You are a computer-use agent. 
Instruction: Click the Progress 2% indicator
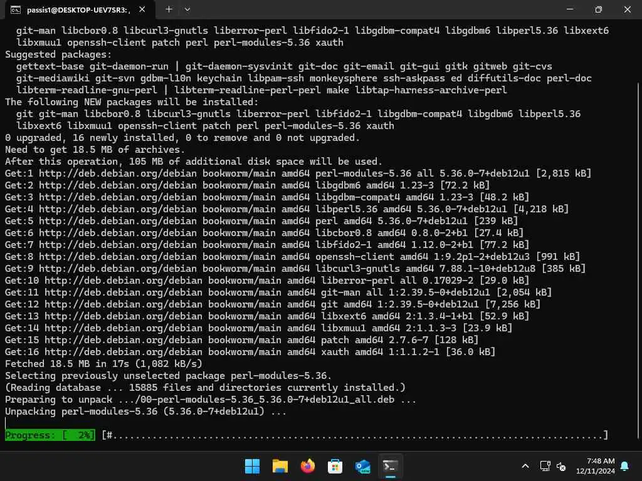(50, 435)
